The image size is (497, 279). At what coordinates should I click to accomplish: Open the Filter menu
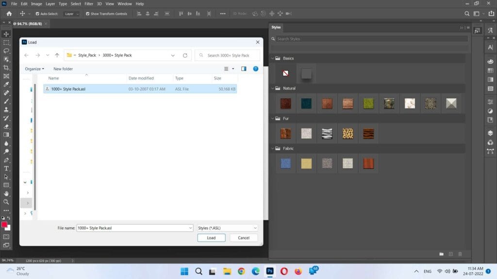coord(89,4)
